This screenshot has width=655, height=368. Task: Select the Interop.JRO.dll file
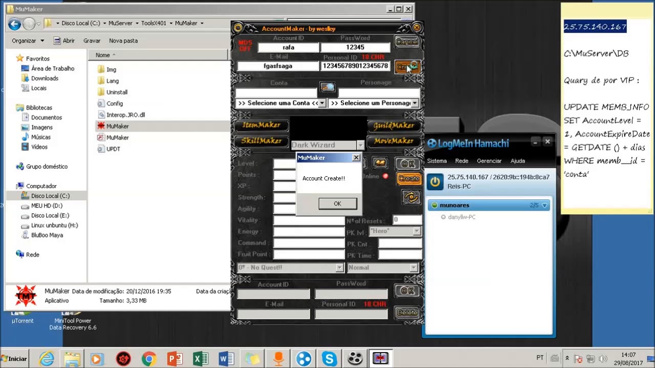click(x=125, y=115)
